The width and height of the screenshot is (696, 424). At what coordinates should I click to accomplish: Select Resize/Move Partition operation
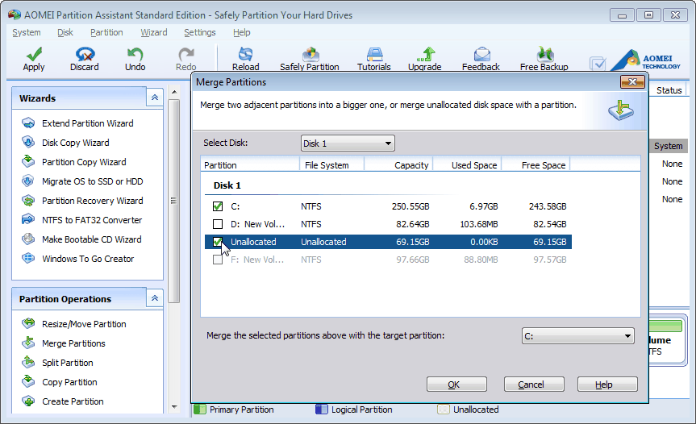(x=84, y=324)
